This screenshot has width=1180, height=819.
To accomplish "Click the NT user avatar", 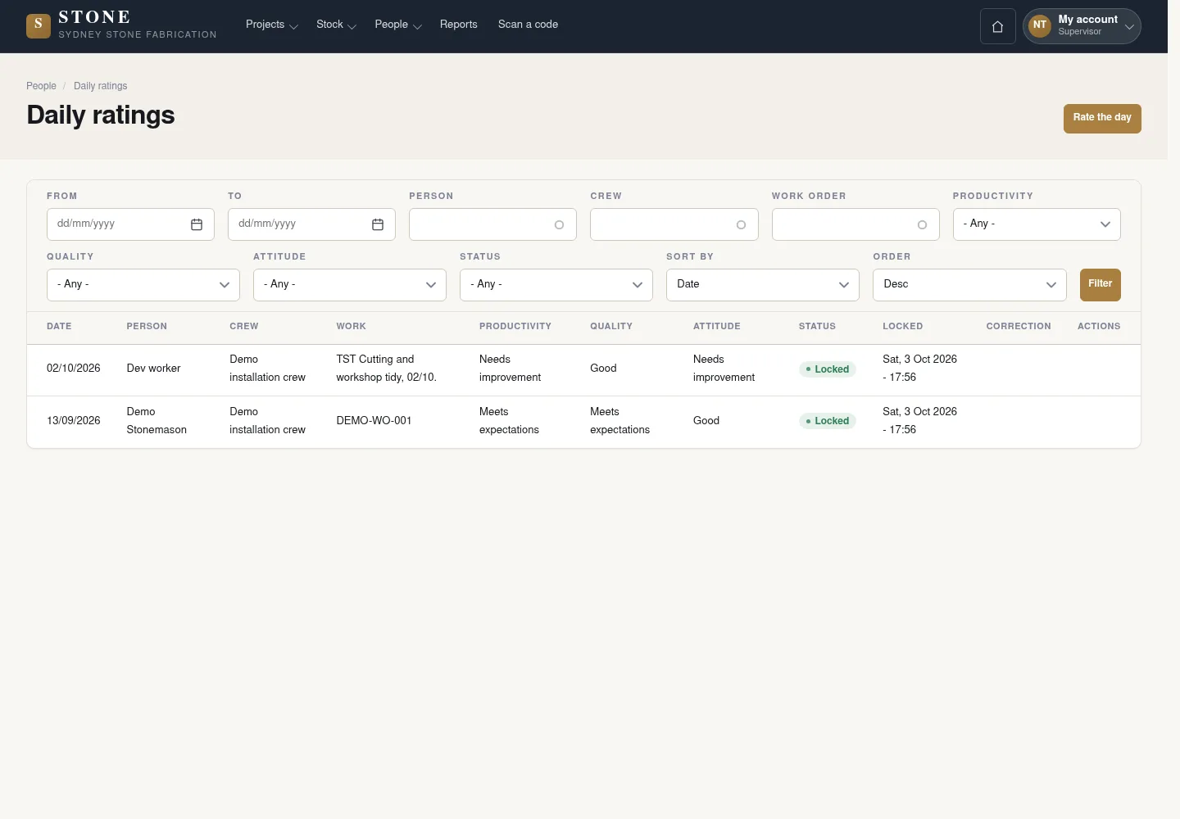I will coord(1040,25).
